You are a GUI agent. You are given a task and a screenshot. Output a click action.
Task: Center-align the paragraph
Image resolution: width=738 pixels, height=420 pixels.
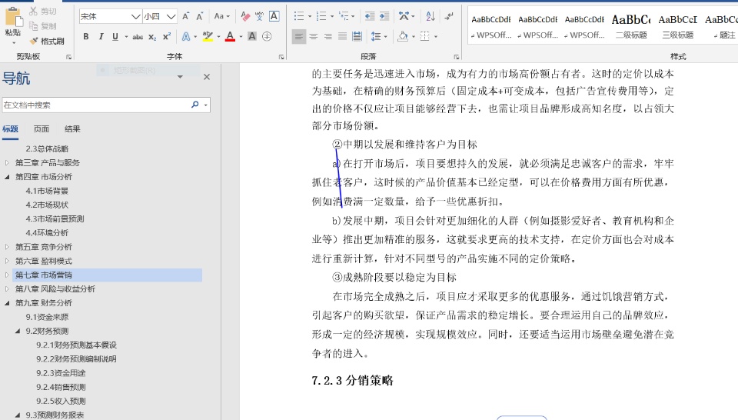(314, 36)
